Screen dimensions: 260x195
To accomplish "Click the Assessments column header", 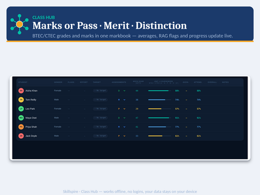I will click(x=119, y=82).
